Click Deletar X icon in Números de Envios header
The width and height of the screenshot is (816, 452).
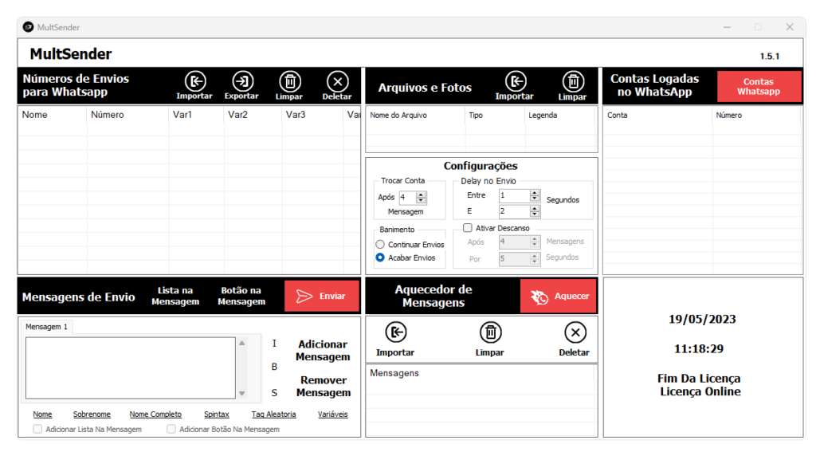[x=337, y=81]
